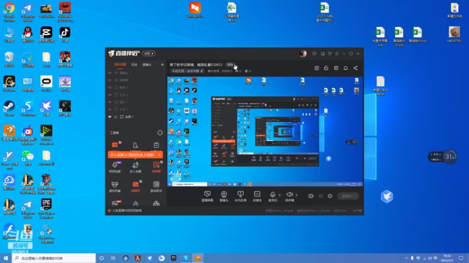Open the phone screen casting tool
469x263 pixels.
pyautogui.click(x=240, y=196)
